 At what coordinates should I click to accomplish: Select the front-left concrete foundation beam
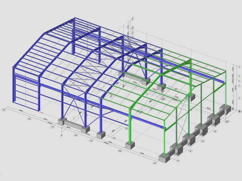tap(73, 125)
